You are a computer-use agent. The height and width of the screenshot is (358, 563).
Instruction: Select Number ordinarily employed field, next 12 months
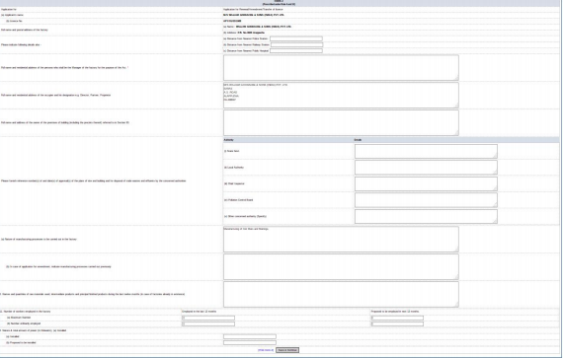coord(397,323)
